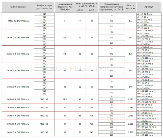Click the 0,95 mass cell

tap(130, 87)
